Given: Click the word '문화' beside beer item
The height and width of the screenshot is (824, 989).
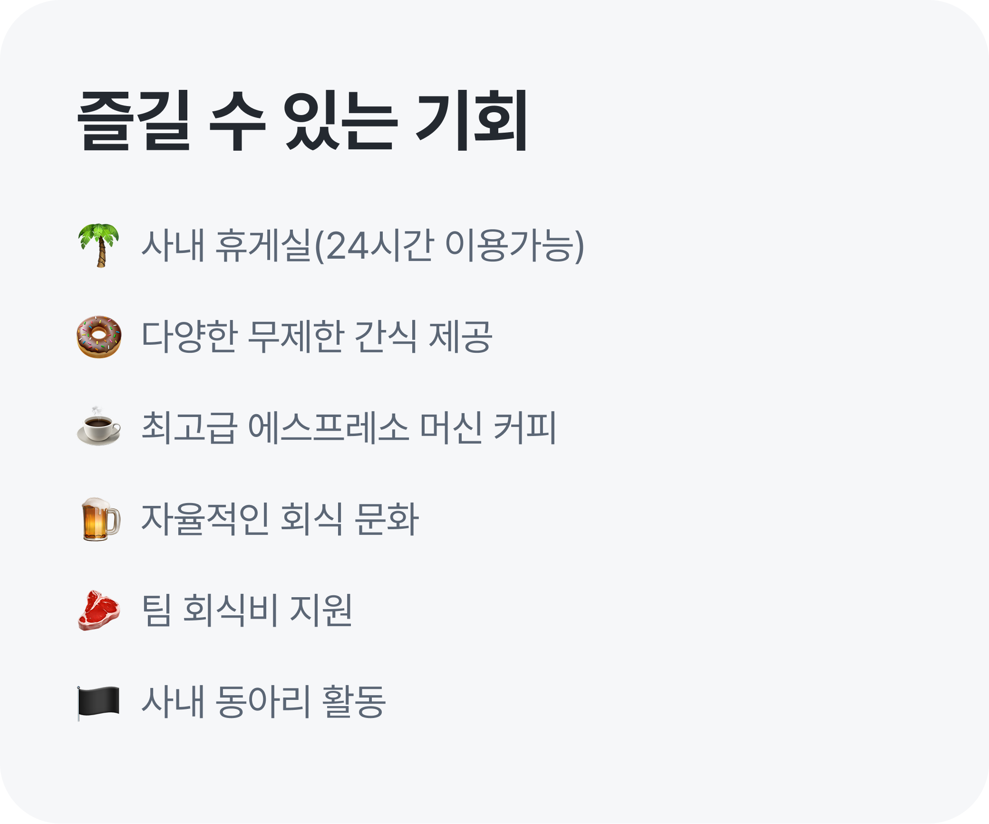Looking at the screenshot, I should (x=387, y=519).
